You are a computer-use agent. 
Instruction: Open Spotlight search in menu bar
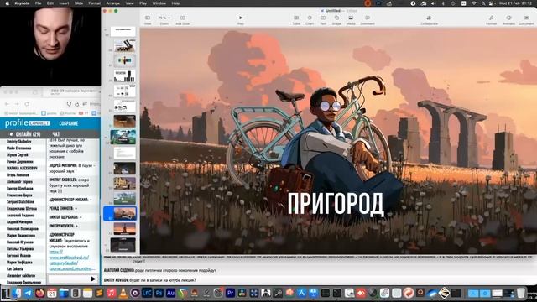[482, 3]
